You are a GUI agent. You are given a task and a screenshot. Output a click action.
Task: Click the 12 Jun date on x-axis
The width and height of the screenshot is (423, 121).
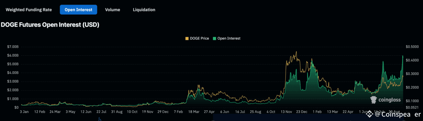[x=86, y=112]
